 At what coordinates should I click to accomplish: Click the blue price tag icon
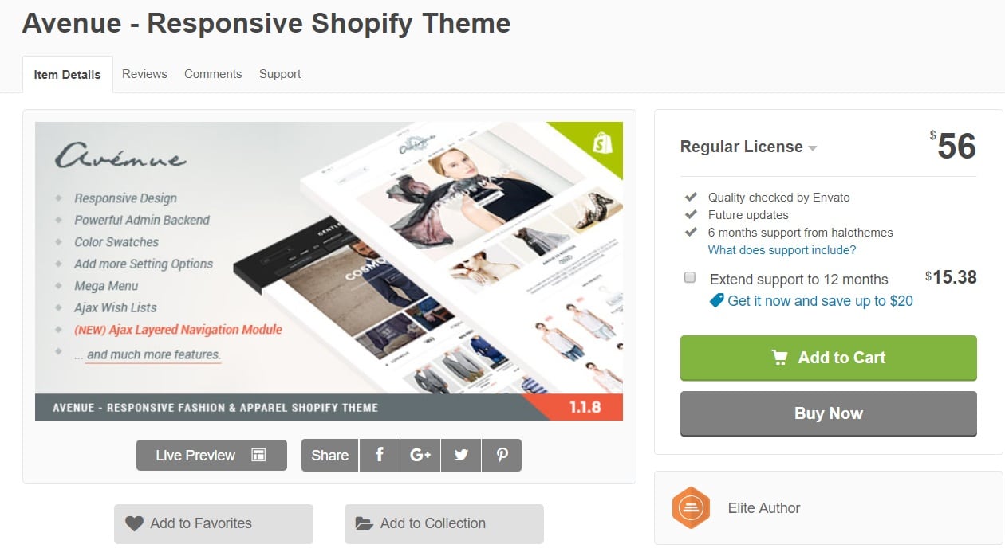click(716, 300)
